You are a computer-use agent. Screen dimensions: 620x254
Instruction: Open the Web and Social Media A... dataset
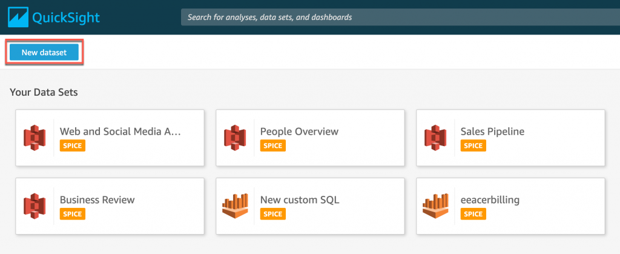pos(120,132)
